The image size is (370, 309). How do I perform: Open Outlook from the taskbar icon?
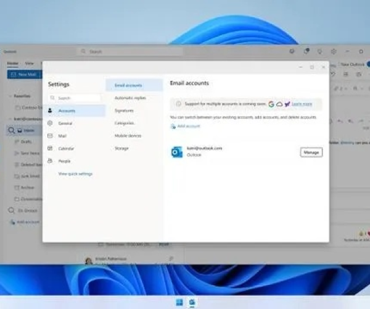pos(192,302)
